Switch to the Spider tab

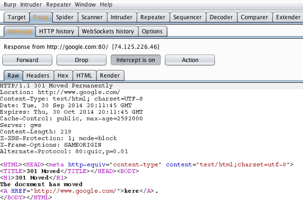pyautogui.click(x=65, y=17)
